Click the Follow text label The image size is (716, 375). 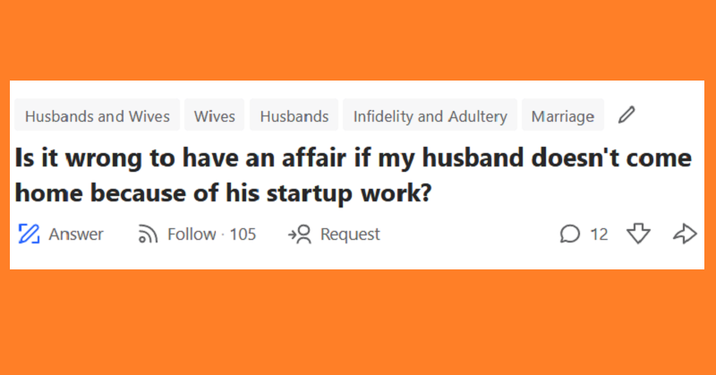(192, 234)
